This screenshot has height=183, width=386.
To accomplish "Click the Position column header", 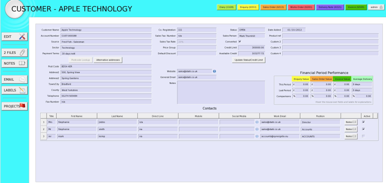I will 320,116.
